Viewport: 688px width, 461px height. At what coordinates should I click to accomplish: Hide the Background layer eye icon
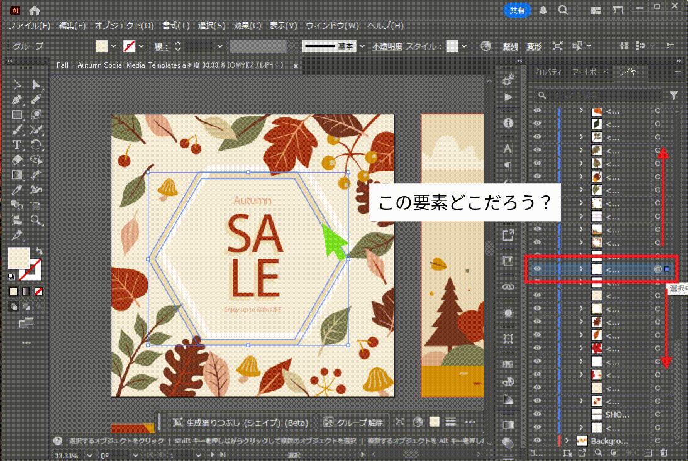pyautogui.click(x=537, y=440)
